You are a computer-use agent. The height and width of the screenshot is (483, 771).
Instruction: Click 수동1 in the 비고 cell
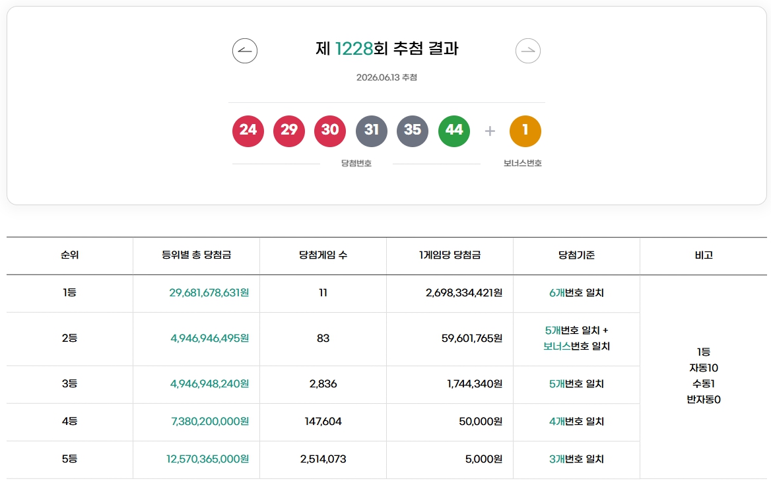[x=704, y=384]
